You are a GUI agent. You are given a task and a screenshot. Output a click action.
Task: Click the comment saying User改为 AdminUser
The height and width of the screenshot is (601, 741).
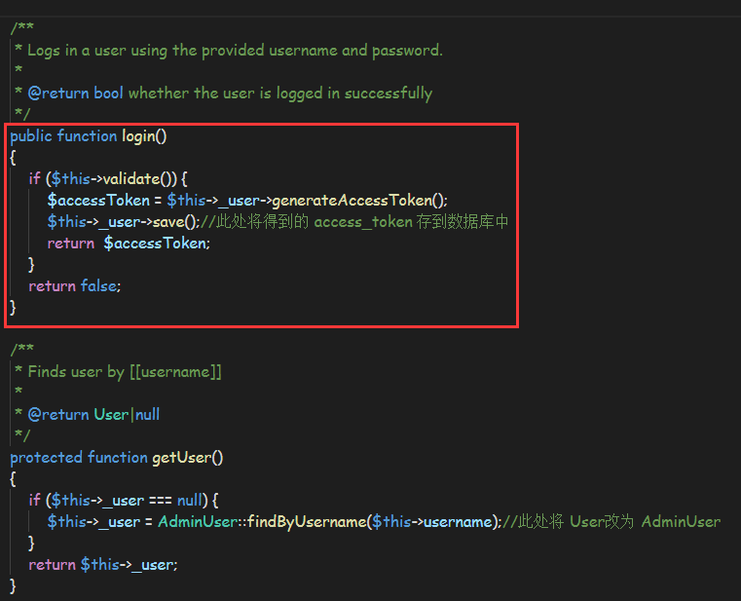click(611, 521)
